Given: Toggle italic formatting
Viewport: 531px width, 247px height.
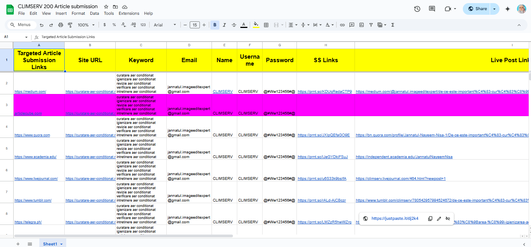Looking at the screenshot, I should pos(224,24).
